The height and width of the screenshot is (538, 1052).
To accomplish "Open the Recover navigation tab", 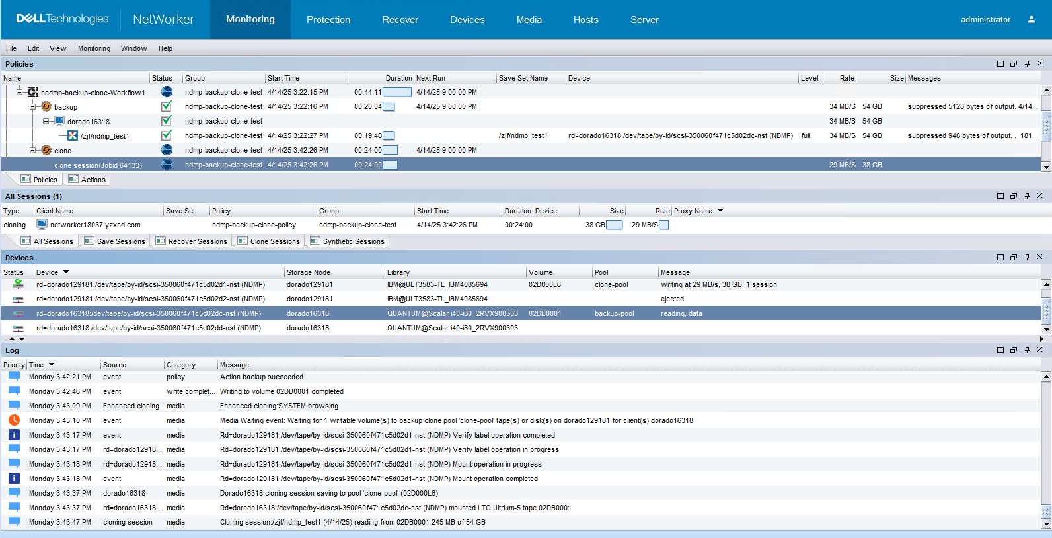I will (400, 20).
